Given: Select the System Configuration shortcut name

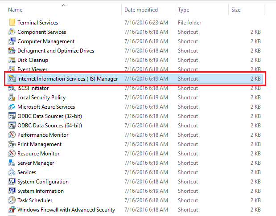Looking at the screenshot, I should click(43, 182).
